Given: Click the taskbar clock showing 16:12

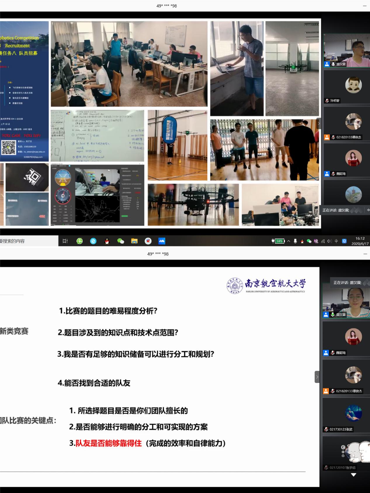Looking at the screenshot, I should point(360,241).
